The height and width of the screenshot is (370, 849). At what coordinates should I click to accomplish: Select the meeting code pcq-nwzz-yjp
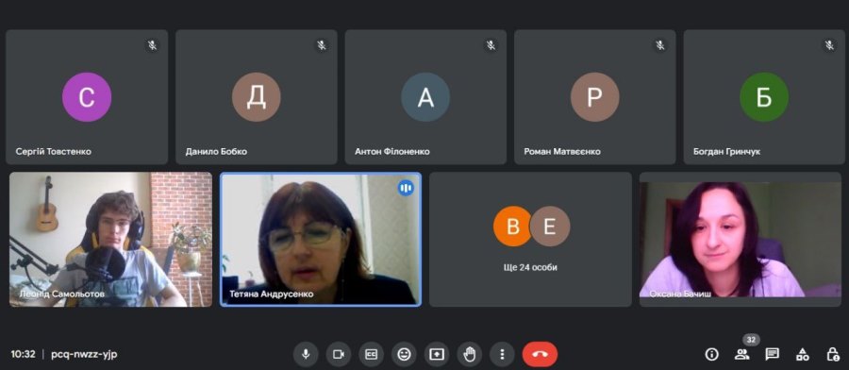click(x=84, y=354)
